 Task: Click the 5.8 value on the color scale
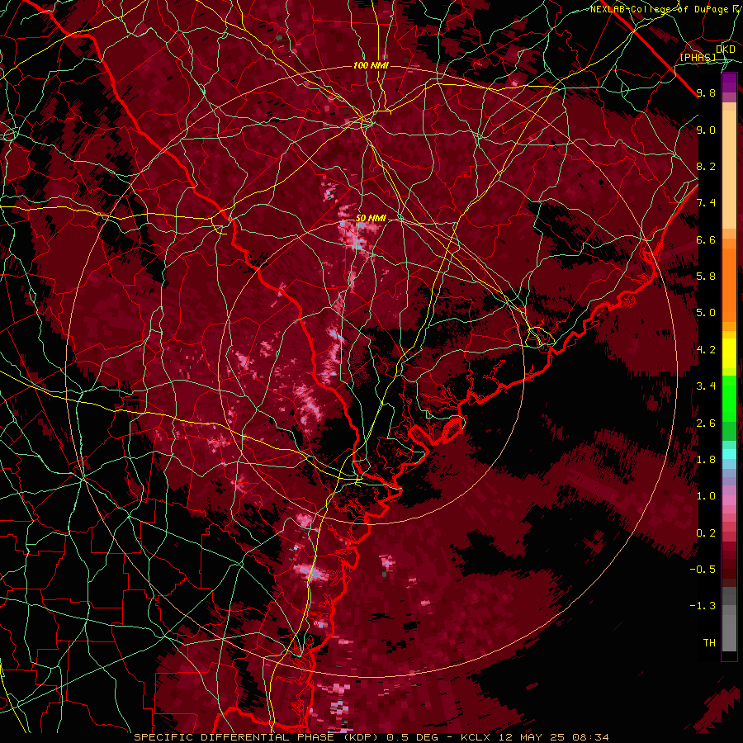pos(706,277)
